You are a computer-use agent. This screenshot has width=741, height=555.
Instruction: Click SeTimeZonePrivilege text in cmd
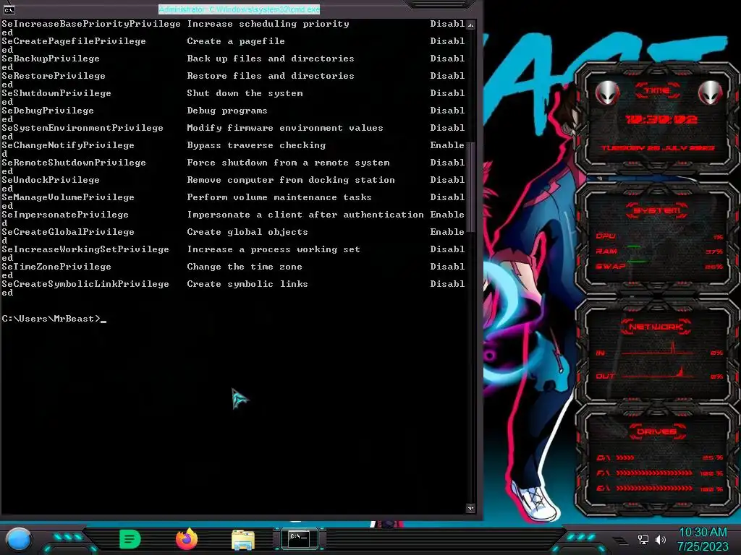click(x=56, y=267)
